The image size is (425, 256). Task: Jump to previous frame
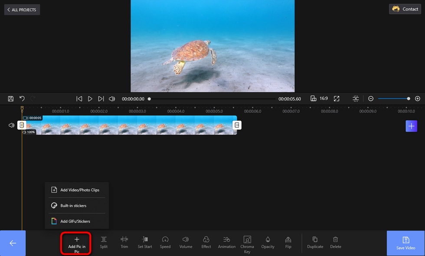[79, 99]
